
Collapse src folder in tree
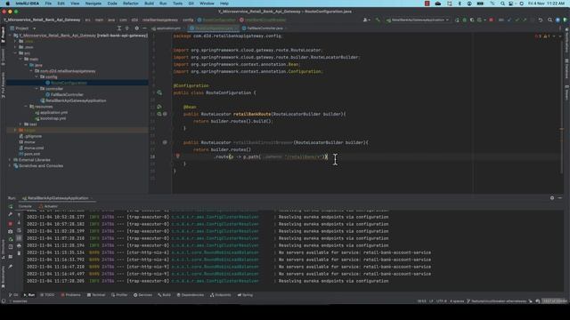click(16, 53)
